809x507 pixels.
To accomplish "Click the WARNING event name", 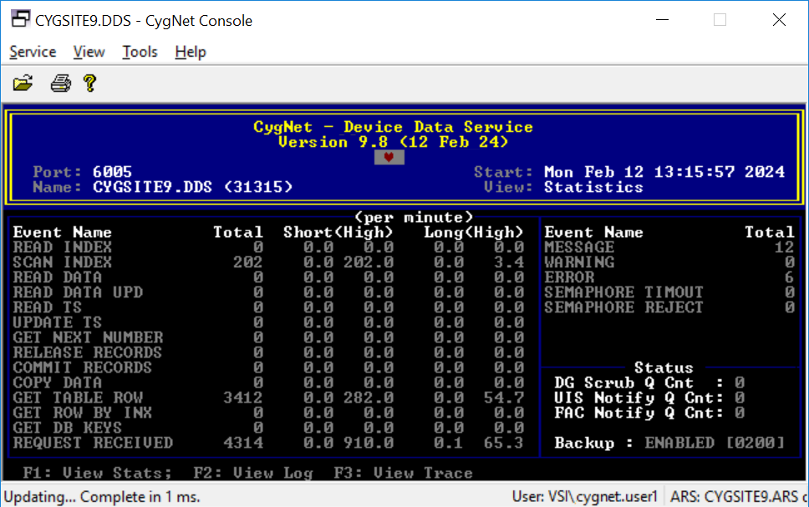I will click(579, 262).
